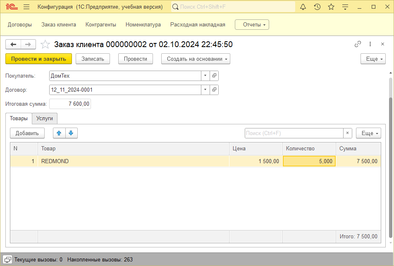
Task: Select the row sum cell 7 500,00
Action: pos(358,161)
